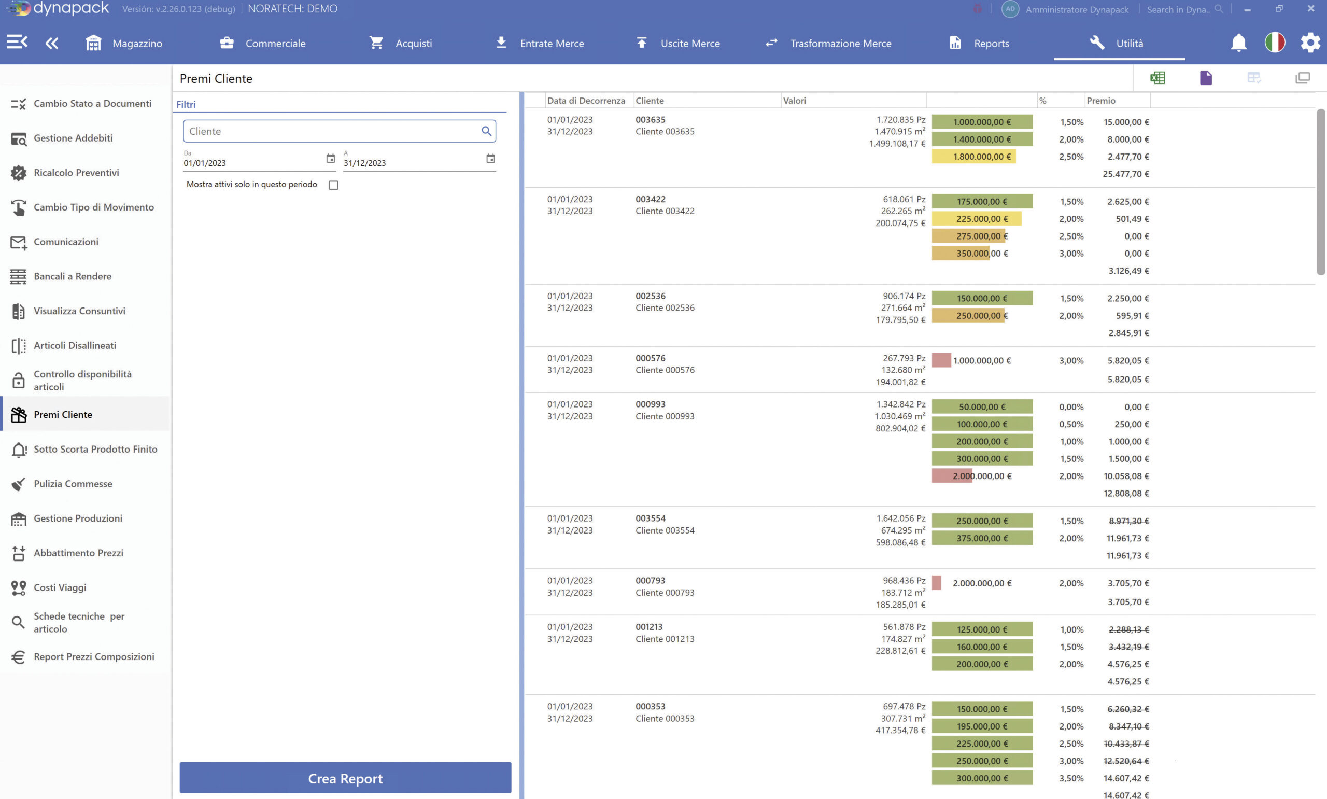
Task: Click the yellow 225.000,00 € progress bar
Action: point(977,219)
